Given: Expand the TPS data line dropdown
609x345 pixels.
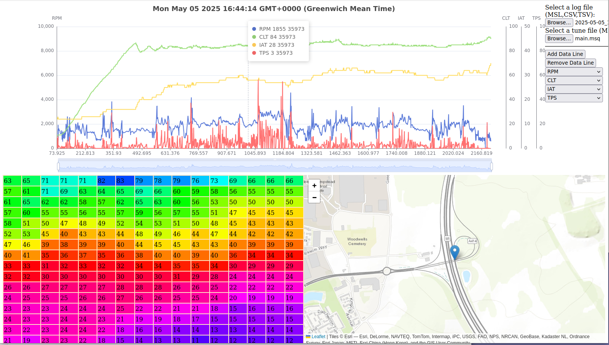Looking at the screenshot, I should pyautogui.click(x=574, y=98).
